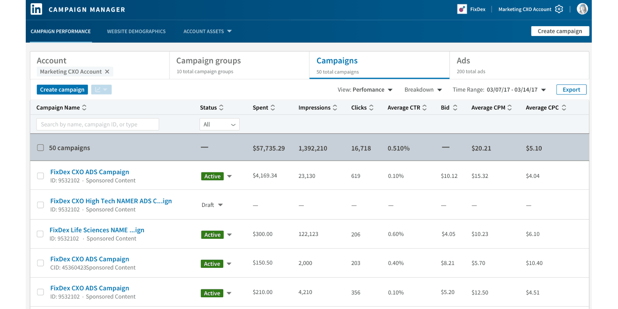Check the campaign row with CID 45360423
This screenshot has width=618, height=309.
[x=40, y=263]
